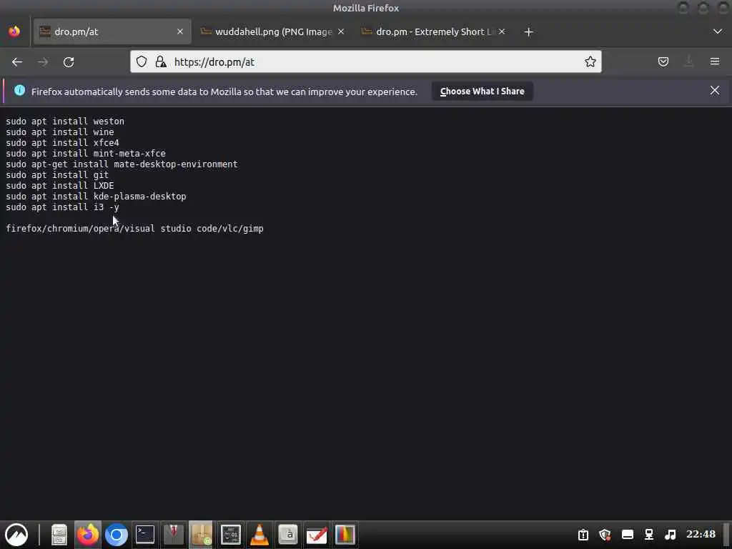The width and height of the screenshot is (732, 549).
Task: Click the line 'sudo apt install git'
Action: [57, 175]
